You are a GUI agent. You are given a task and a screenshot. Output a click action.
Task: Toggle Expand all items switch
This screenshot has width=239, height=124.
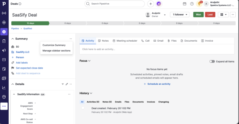[212, 62]
